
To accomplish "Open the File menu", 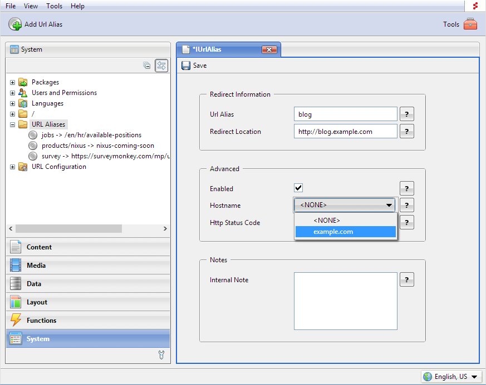I will (x=11, y=6).
